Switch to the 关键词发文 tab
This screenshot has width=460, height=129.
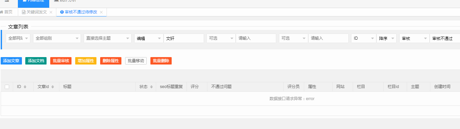tap(34, 12)
